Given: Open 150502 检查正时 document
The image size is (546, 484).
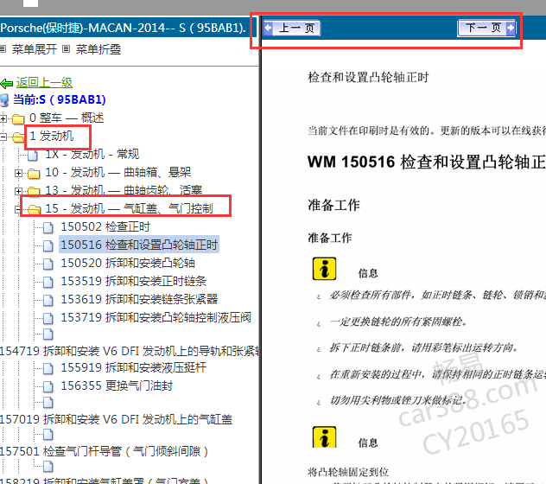Looking at the screenshot, I should coord(105,226).
